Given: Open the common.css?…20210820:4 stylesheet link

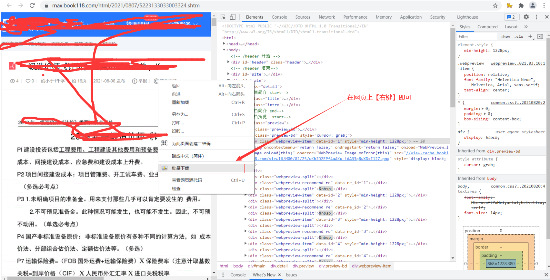Looking at the screenshot, I should 518,186.
